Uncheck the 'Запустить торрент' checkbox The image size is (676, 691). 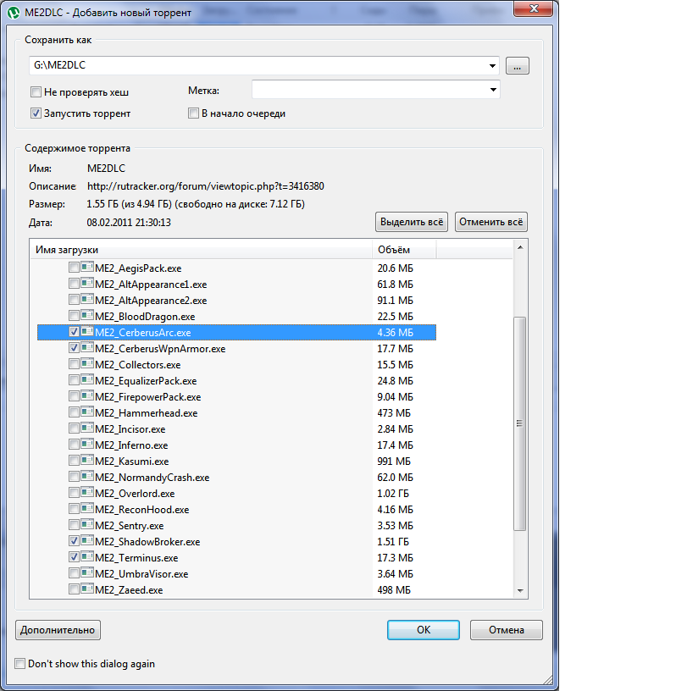(36, 113)
